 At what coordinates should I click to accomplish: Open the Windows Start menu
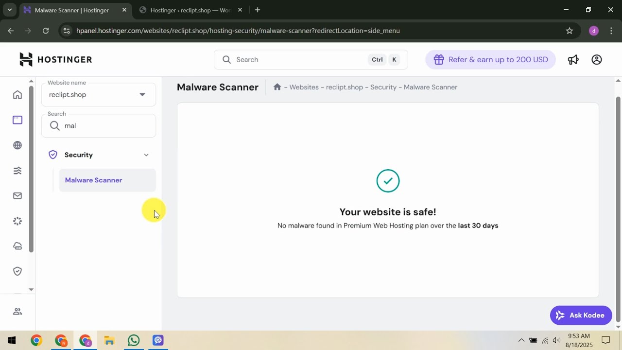tap(11, 340)
